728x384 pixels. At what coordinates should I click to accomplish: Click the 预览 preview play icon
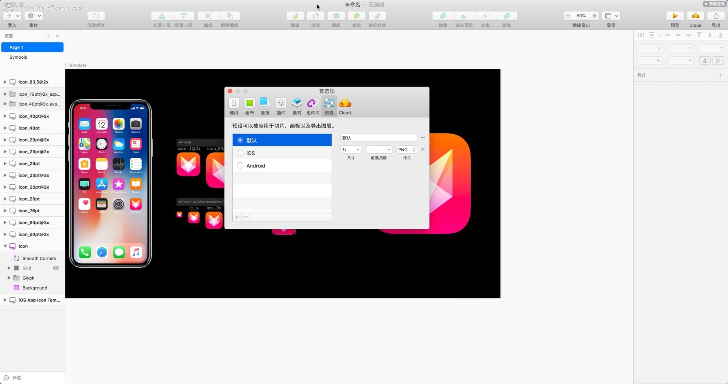[675, 16]
